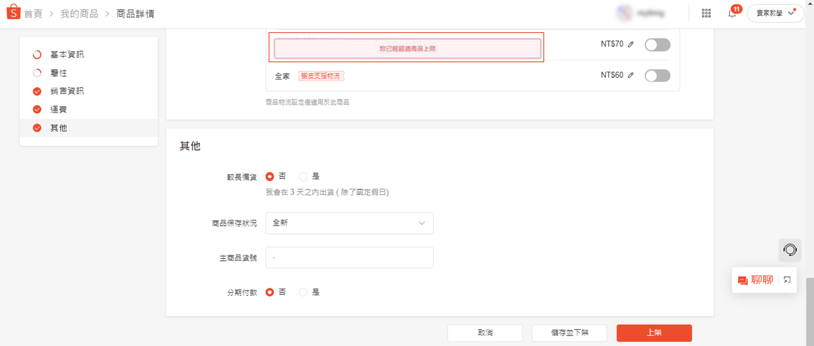Go to 基本資訊 section

point(67,55)
